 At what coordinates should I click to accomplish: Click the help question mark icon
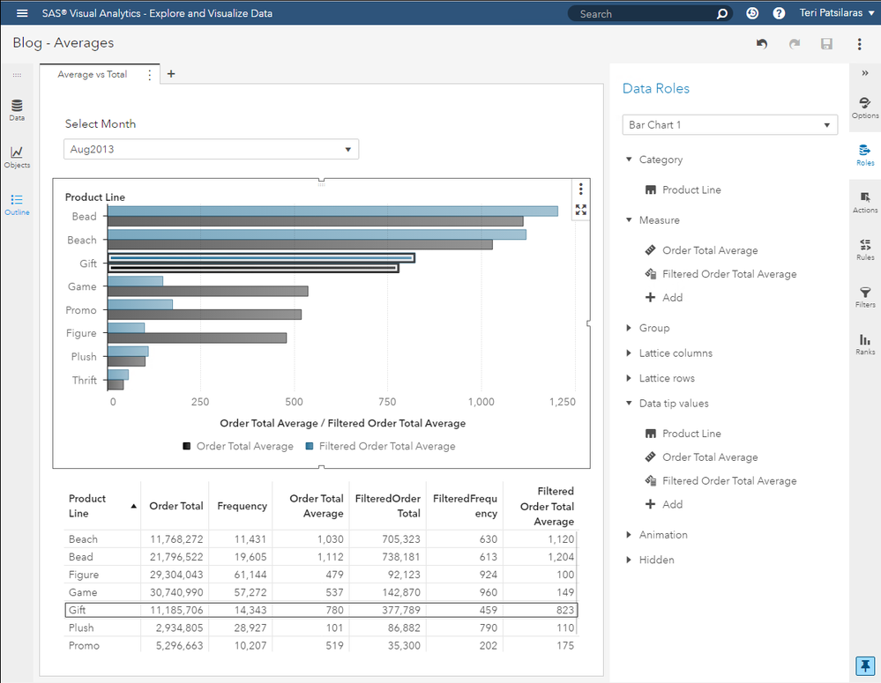pyautogui.click(x=779, y=13)
